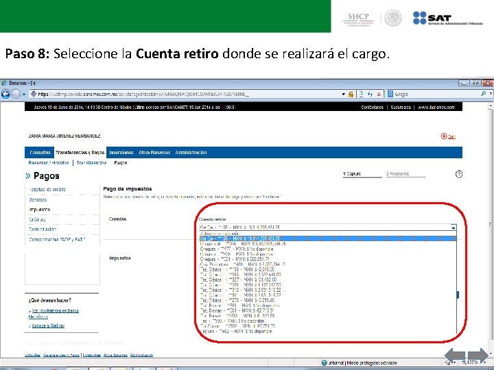The width and height of the screenshot is (494, 370).
Task: Choose Impuestos in the side menu
Action: click(x=39, y=210)
